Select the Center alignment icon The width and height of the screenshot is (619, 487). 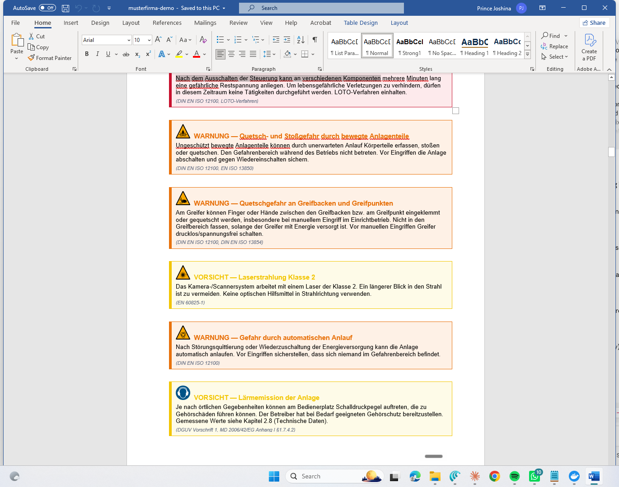(x=231, y=54)
